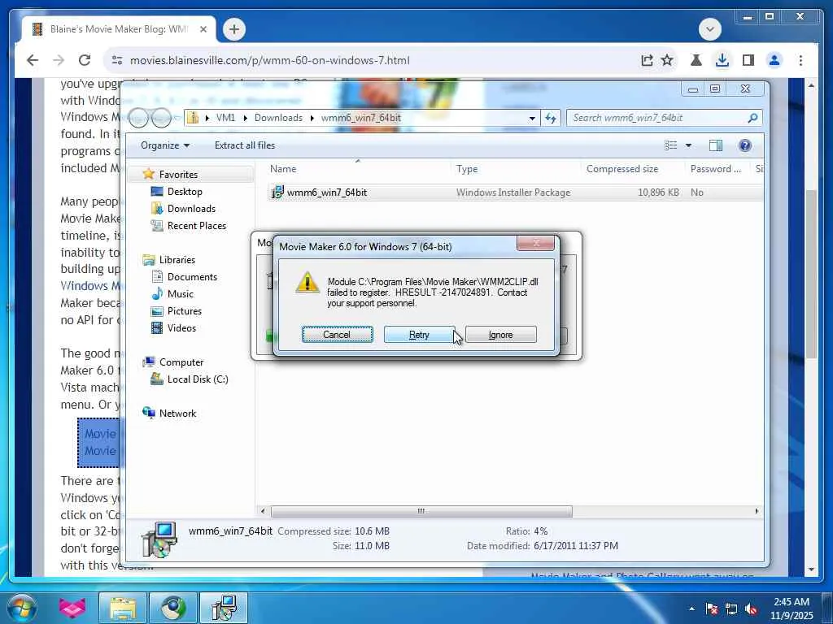Close the Blaine's Movie Maker Blog tab
The height and width of the screenshot is (624, 833).
(203, 30)
